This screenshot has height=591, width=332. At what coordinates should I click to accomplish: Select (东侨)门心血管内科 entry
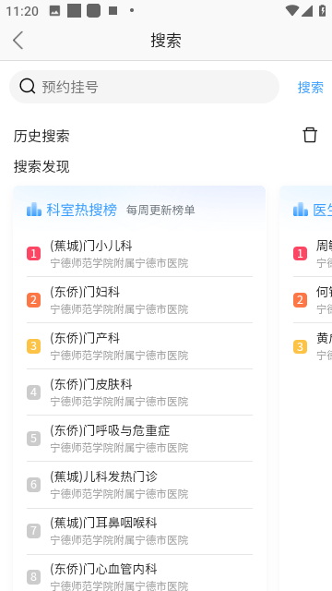point(139,573)
